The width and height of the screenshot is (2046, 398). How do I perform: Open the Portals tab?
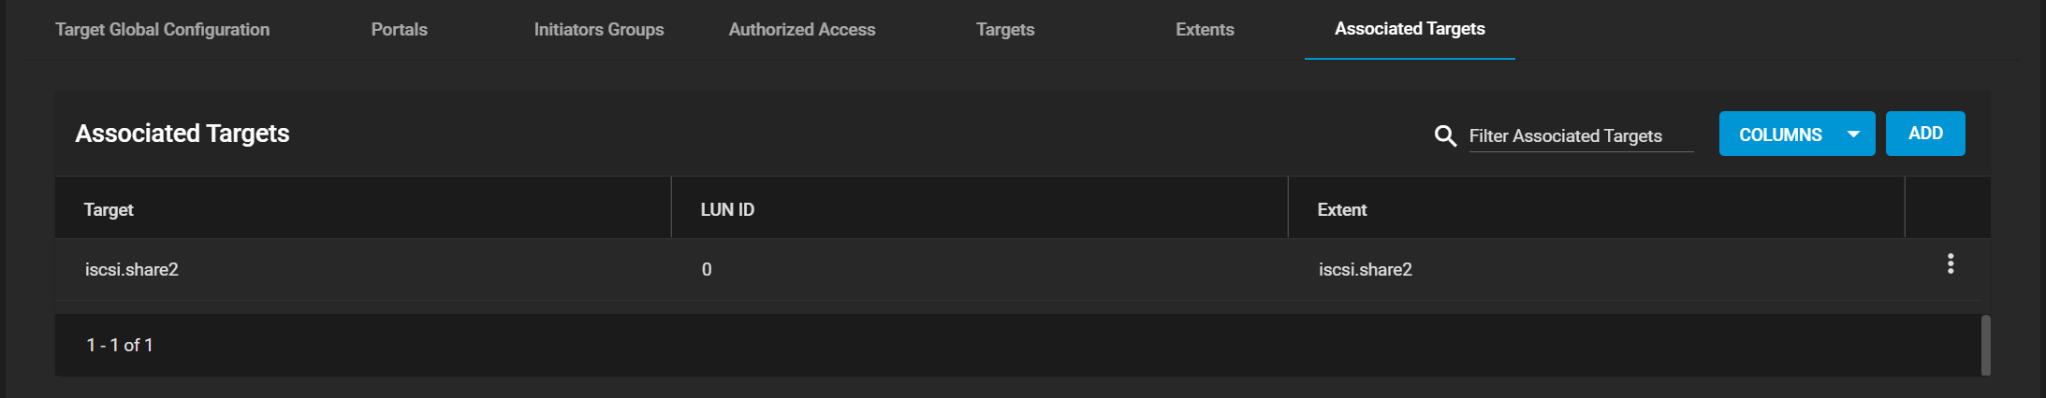click(399, 30)
